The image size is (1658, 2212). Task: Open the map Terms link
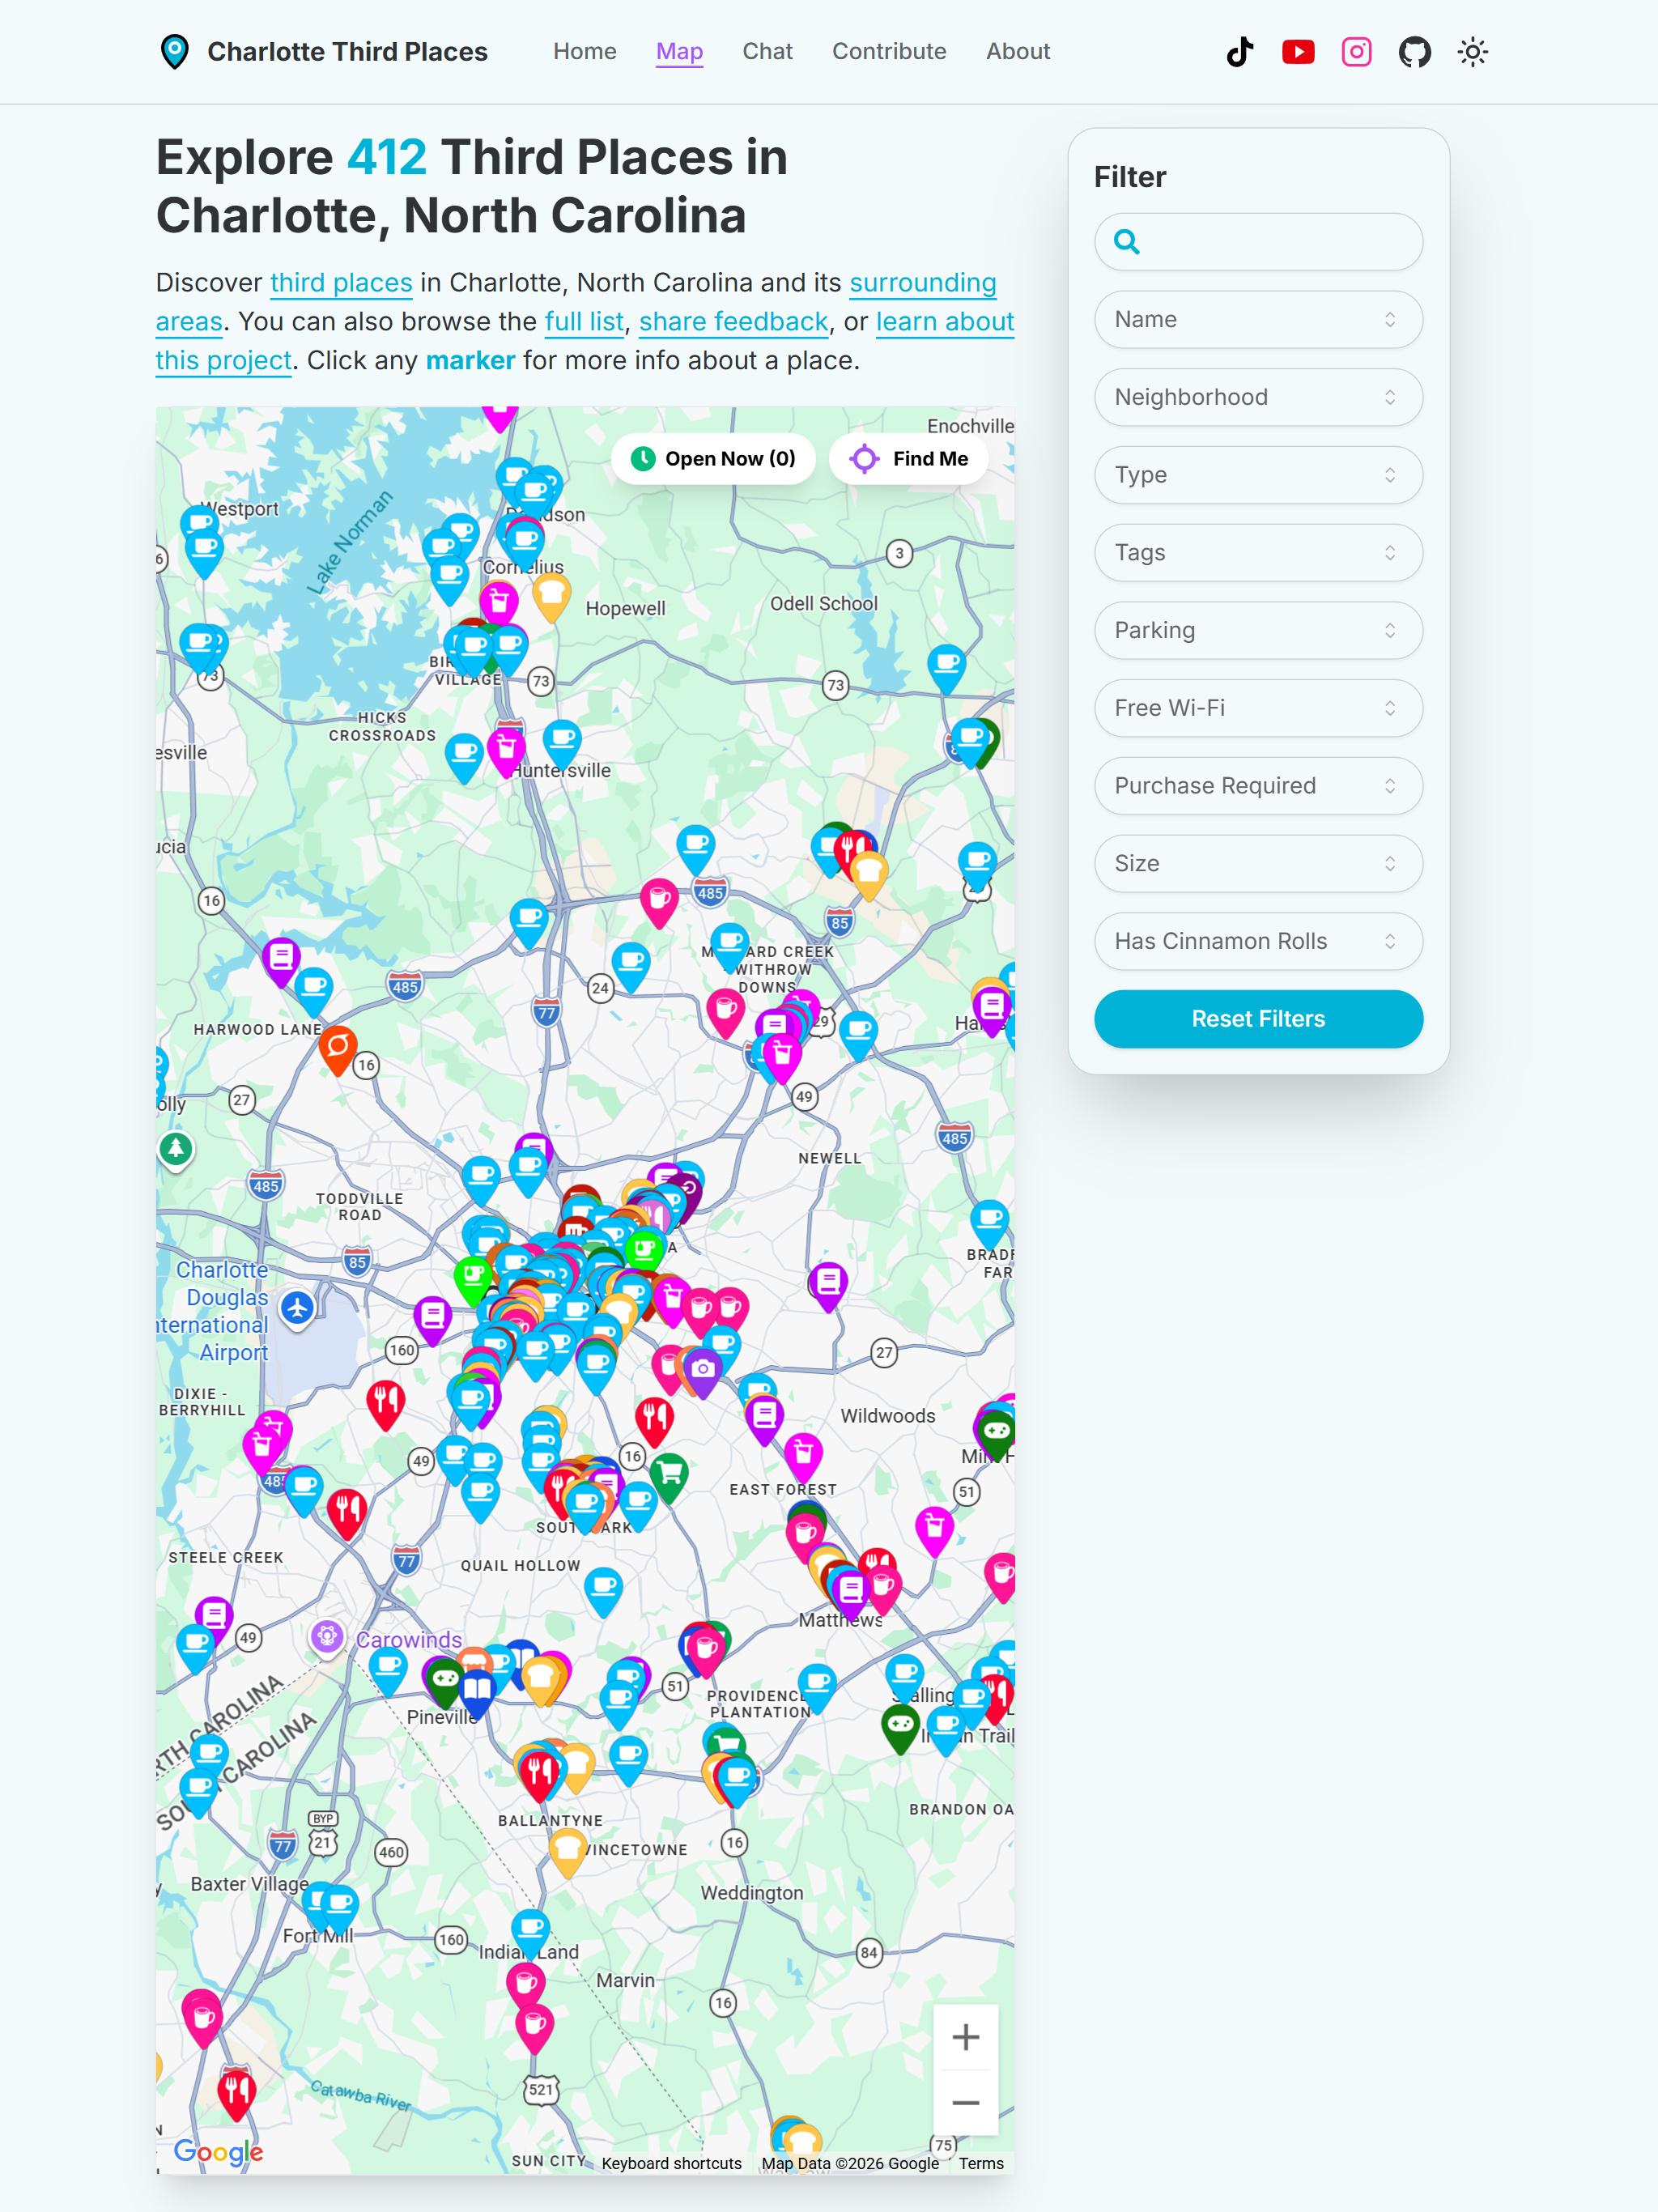(x=981, y=2163)
